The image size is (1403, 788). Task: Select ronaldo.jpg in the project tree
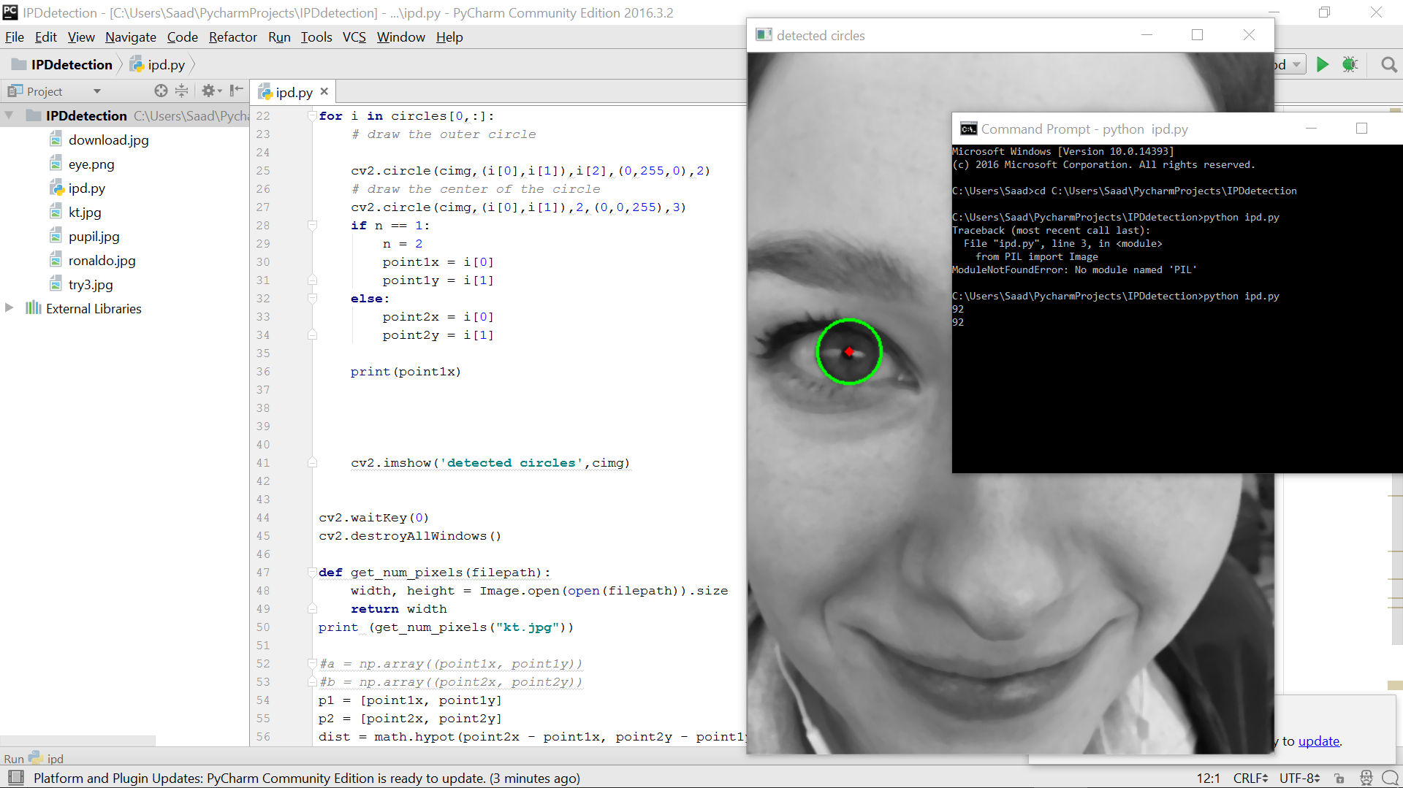click(x=102, y=261)
